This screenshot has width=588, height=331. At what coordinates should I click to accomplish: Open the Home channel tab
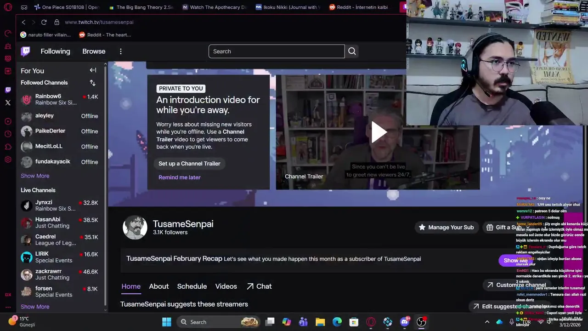click(131, 286)
